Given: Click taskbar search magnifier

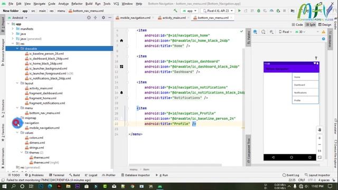Looking at the screenshot, I should point(13,186).
